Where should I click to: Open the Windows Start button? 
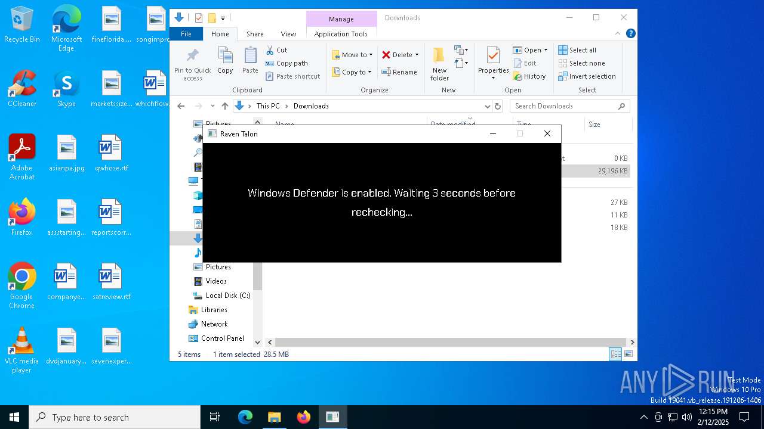(x=14, y=417)
